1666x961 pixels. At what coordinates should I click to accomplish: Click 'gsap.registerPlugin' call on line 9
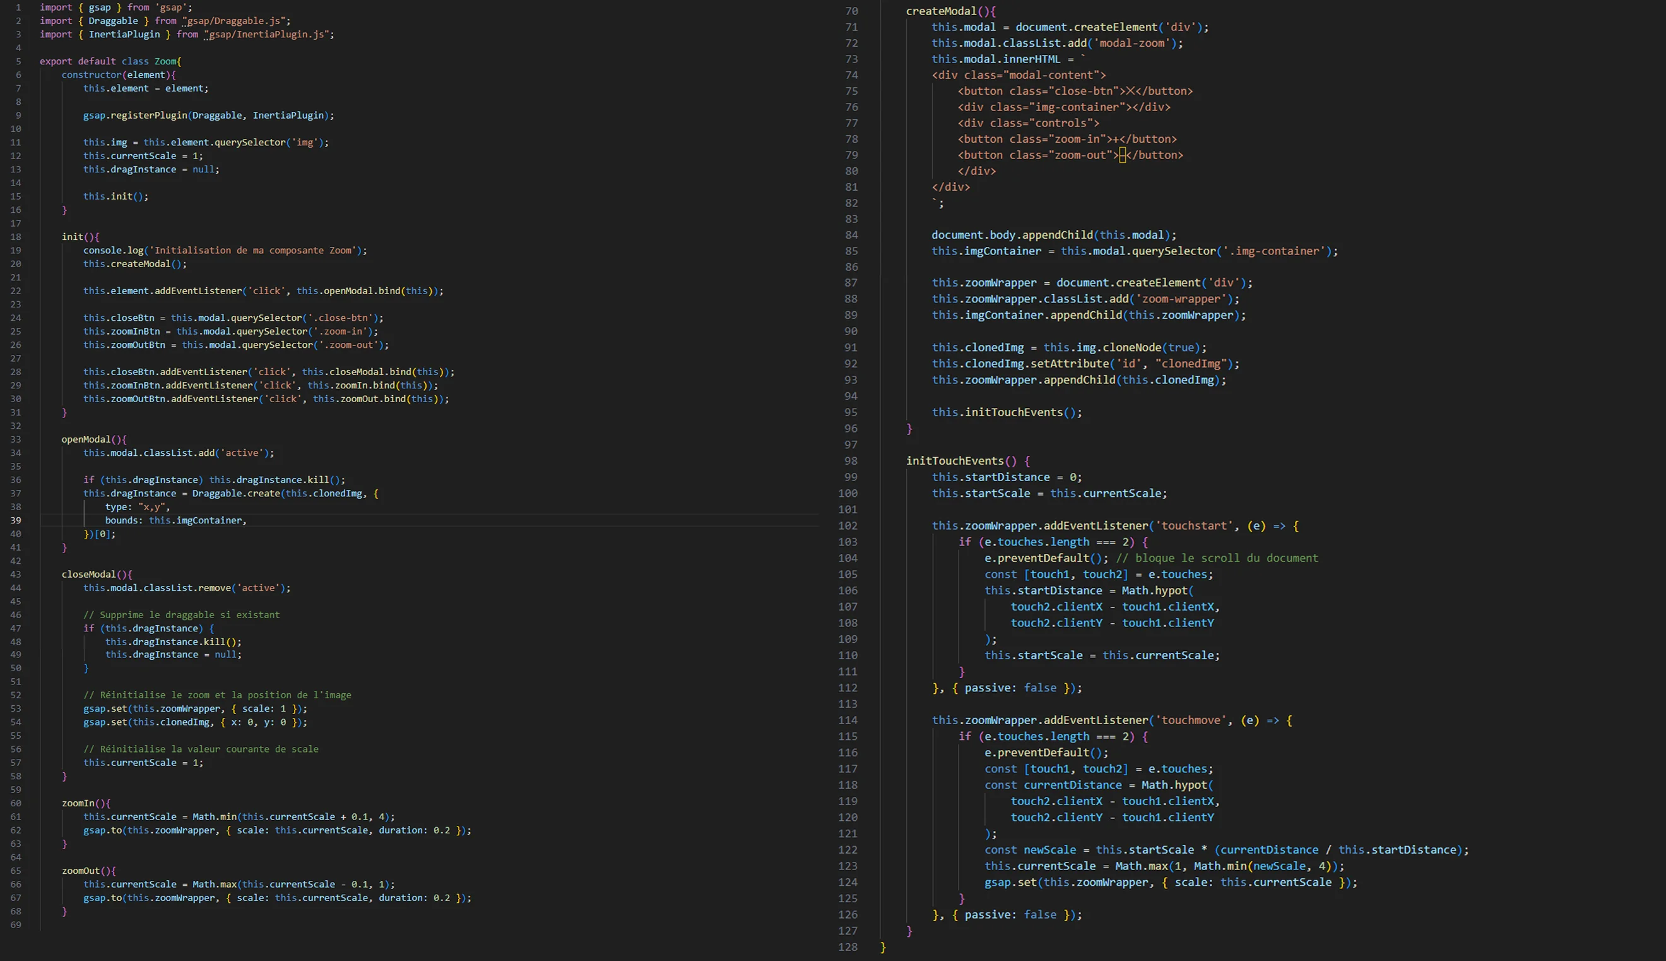[x=135, y=115]
